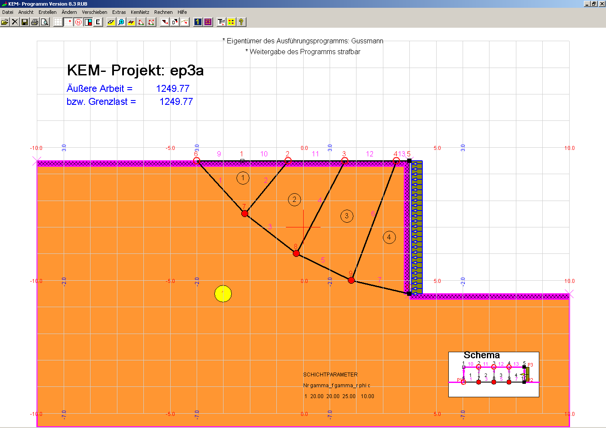Open the Extras menu
The height and width of the screenshot is (428, 606).
tap(119, 12)
